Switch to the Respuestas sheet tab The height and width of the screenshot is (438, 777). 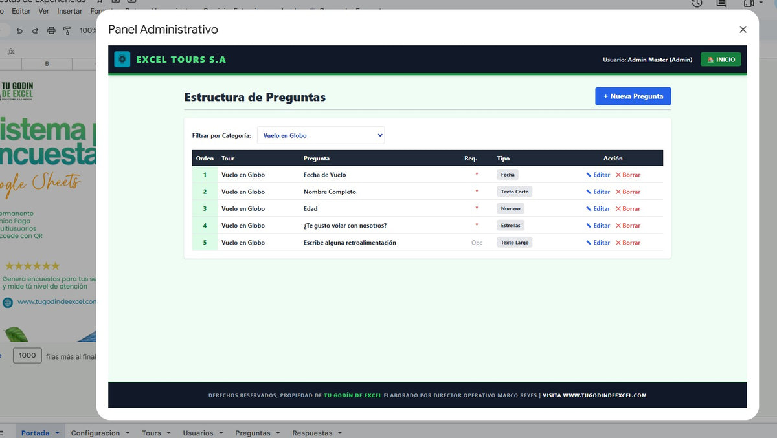312,433
